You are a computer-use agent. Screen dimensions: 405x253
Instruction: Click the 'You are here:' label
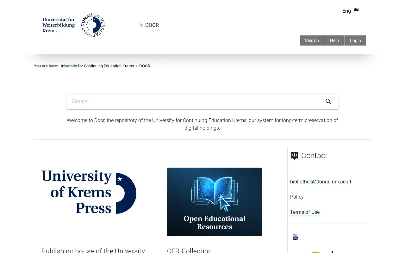[x=46, y=66]
